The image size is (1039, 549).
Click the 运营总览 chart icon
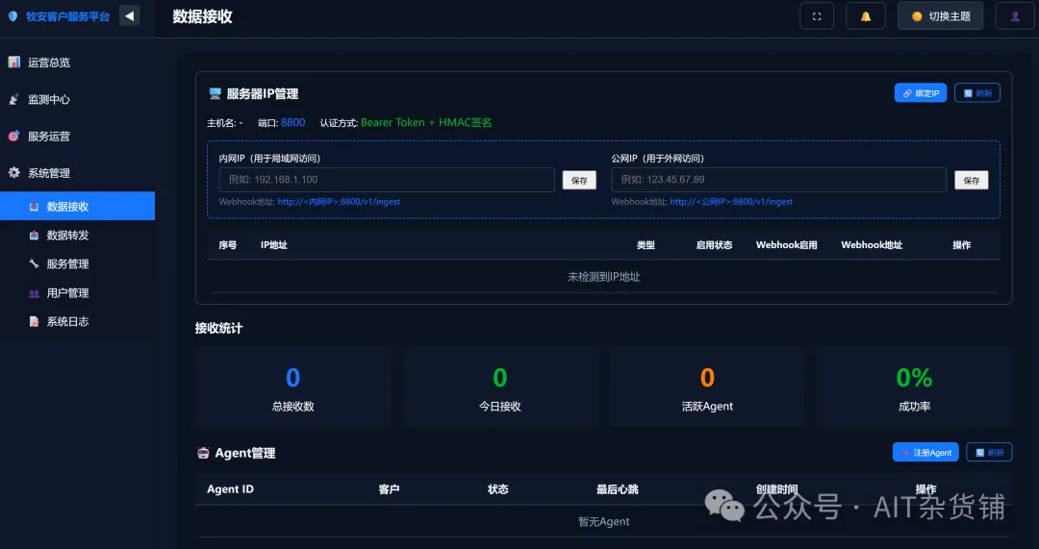[x=13, y=62]
